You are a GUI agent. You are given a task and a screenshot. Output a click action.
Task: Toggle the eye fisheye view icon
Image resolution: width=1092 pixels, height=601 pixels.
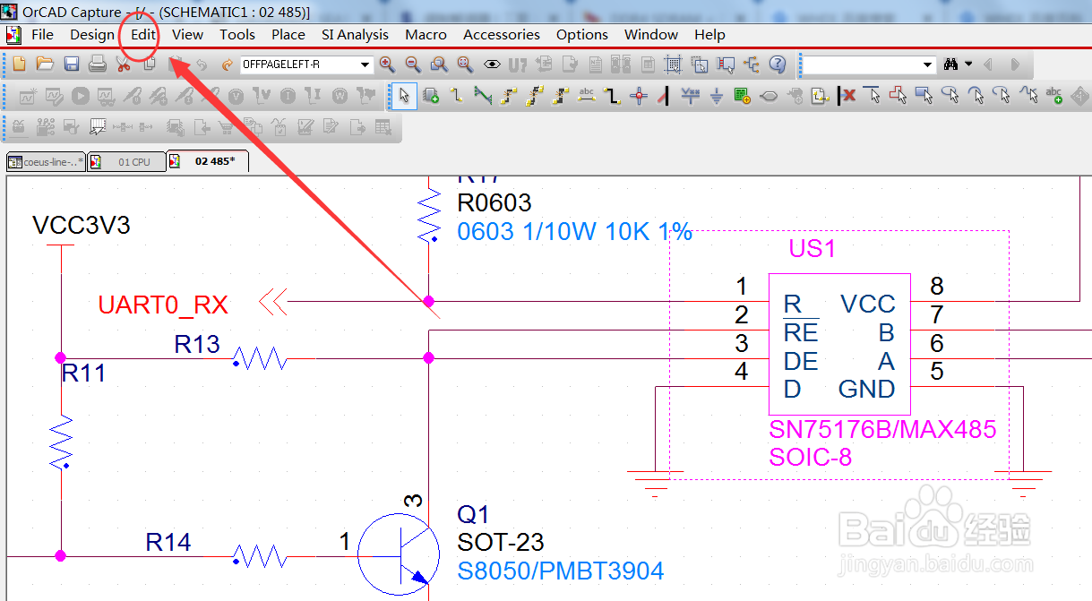(492, 64)
